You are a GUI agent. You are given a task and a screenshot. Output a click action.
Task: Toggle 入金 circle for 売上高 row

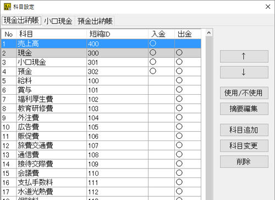pos(153,44)
